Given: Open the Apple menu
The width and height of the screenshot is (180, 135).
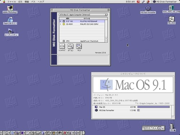Looking at the screenshot, I should tap(4, 2).
